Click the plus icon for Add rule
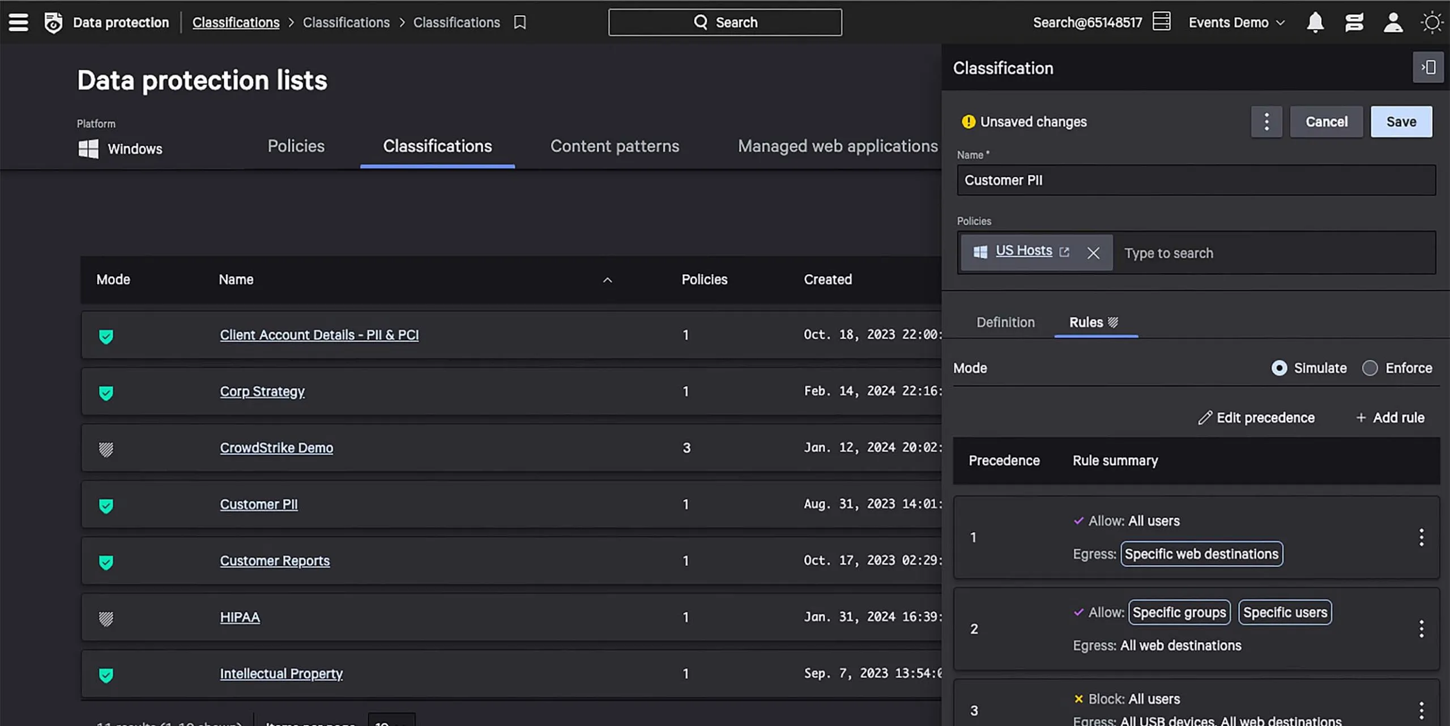The width and height of the screenshot is (1450, 726). (x=1361, y=418)
